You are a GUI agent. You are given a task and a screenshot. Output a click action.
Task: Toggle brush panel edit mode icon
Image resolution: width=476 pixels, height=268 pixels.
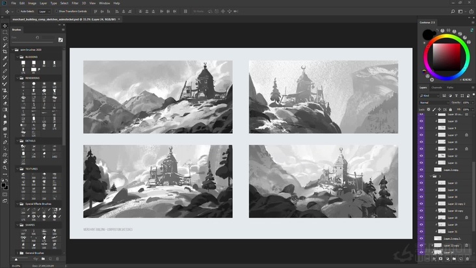pos(60,40)
